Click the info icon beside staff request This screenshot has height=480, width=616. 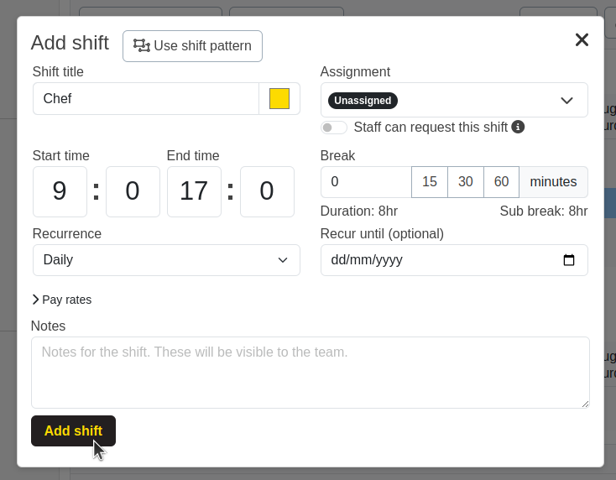click(x=518, y=127)
